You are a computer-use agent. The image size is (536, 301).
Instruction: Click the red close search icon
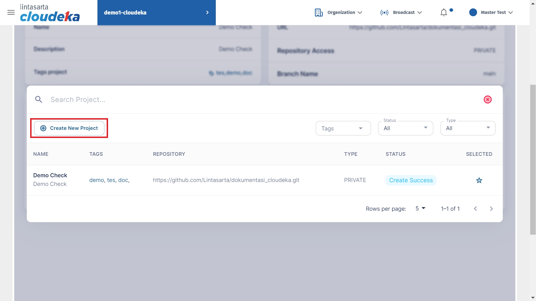click(x=487, y=99)
